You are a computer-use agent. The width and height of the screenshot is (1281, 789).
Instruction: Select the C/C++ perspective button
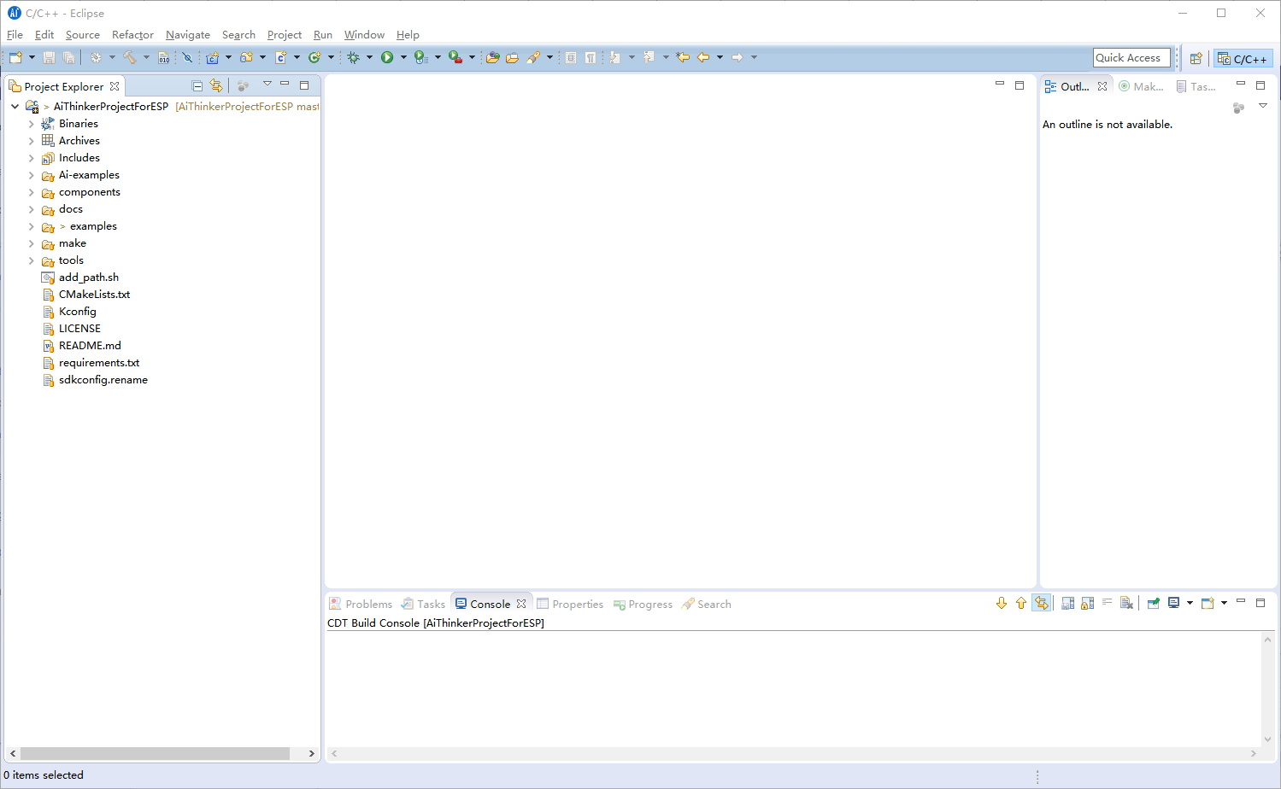pyautogui.click(x=1243, y=58)
